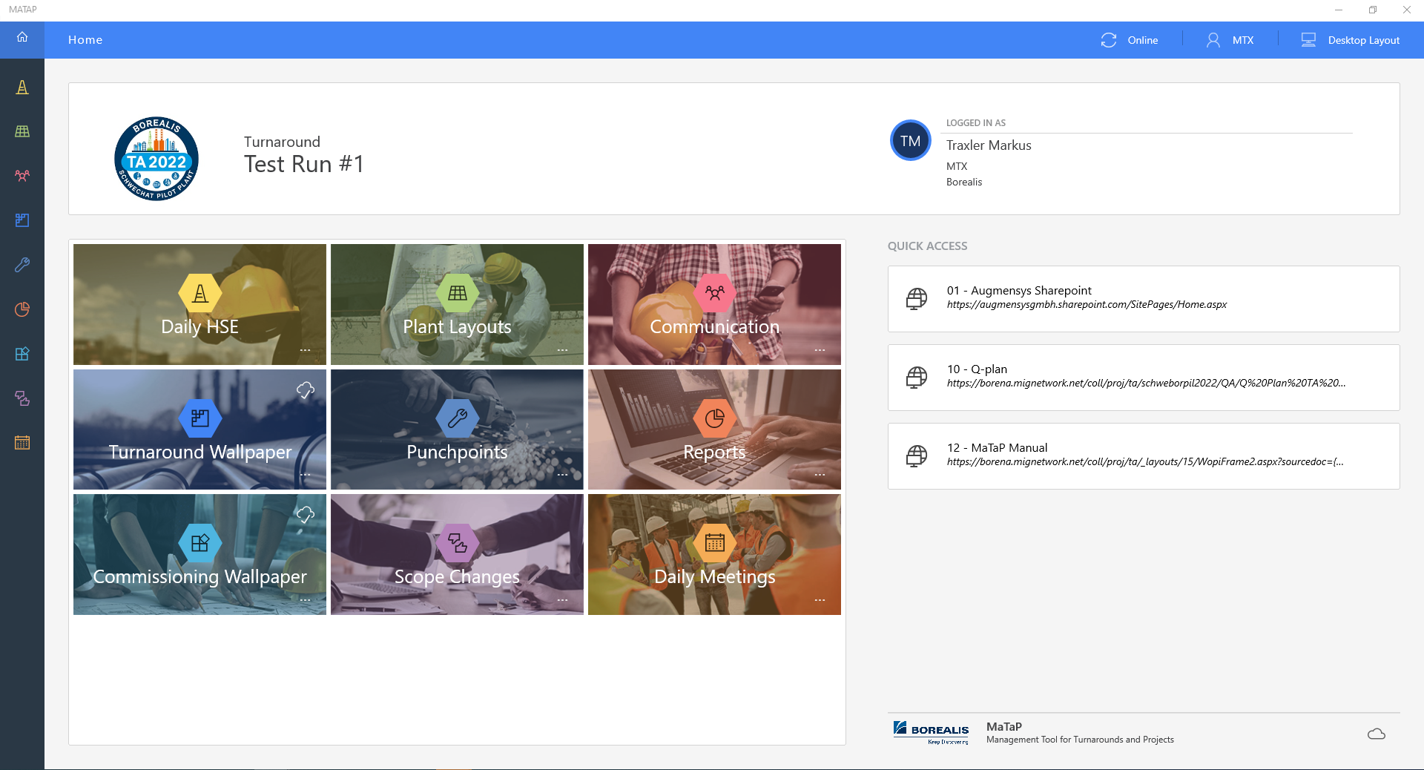Toggle the Online sync status
Viewport: 1424px width, 770px height.
click(1129, 40)
